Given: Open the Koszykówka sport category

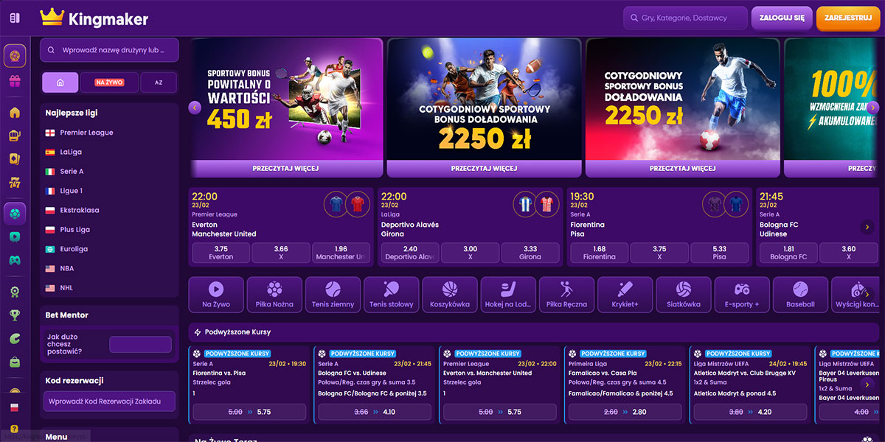Looking at the screenshot, I should [x=450, y=294].
